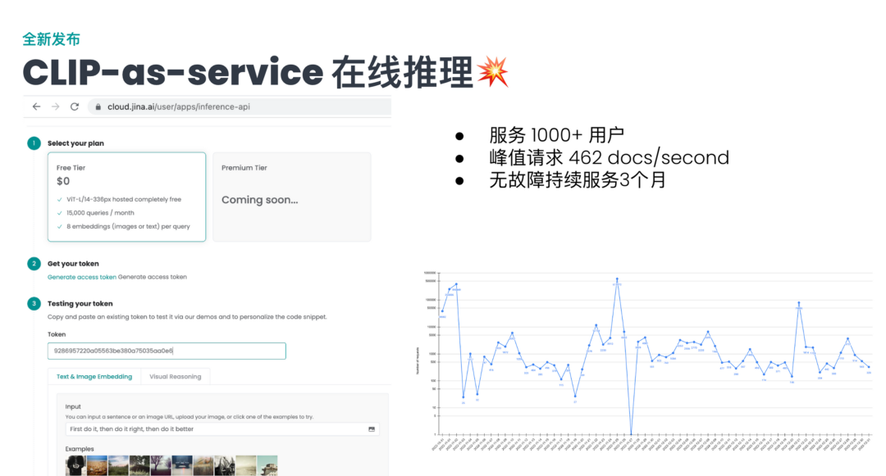Choose the black hoodie example thumbnail
This screenshot has width=886, height=476.
[x=75, y=466]
